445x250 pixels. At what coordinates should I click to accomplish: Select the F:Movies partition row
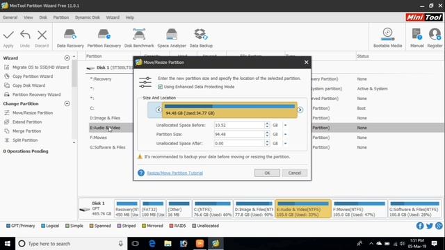coord(98,137)
